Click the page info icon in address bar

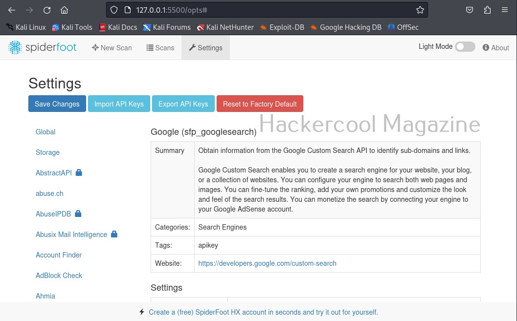click(x=128, y=10)
